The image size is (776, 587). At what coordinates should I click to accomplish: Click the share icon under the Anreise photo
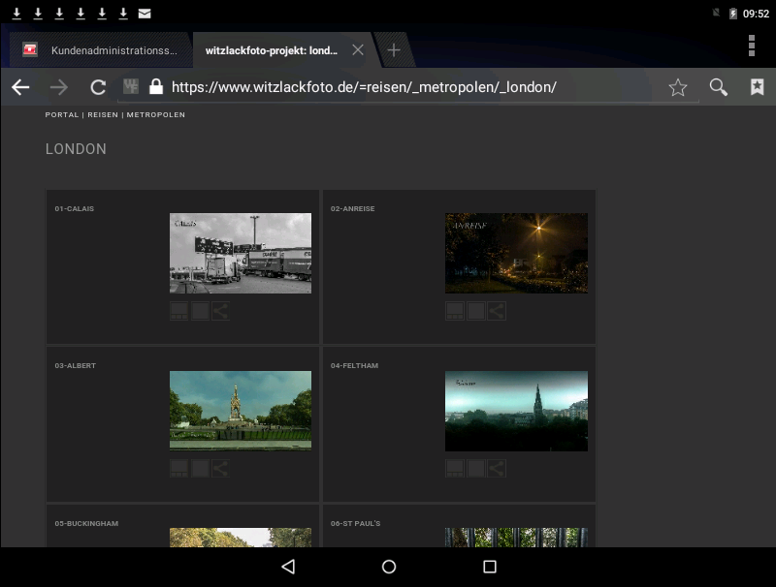click(496, 311)
